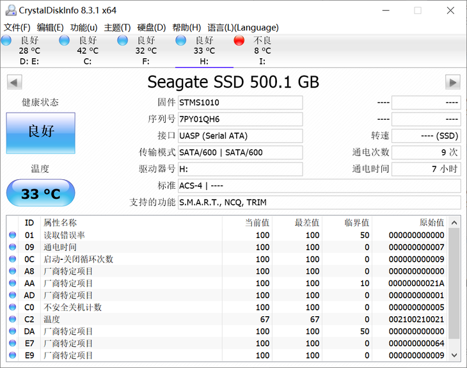The image size is (467, 368).
Task: Select the red 不良 disk I:
Action: [x=262, y=51]
